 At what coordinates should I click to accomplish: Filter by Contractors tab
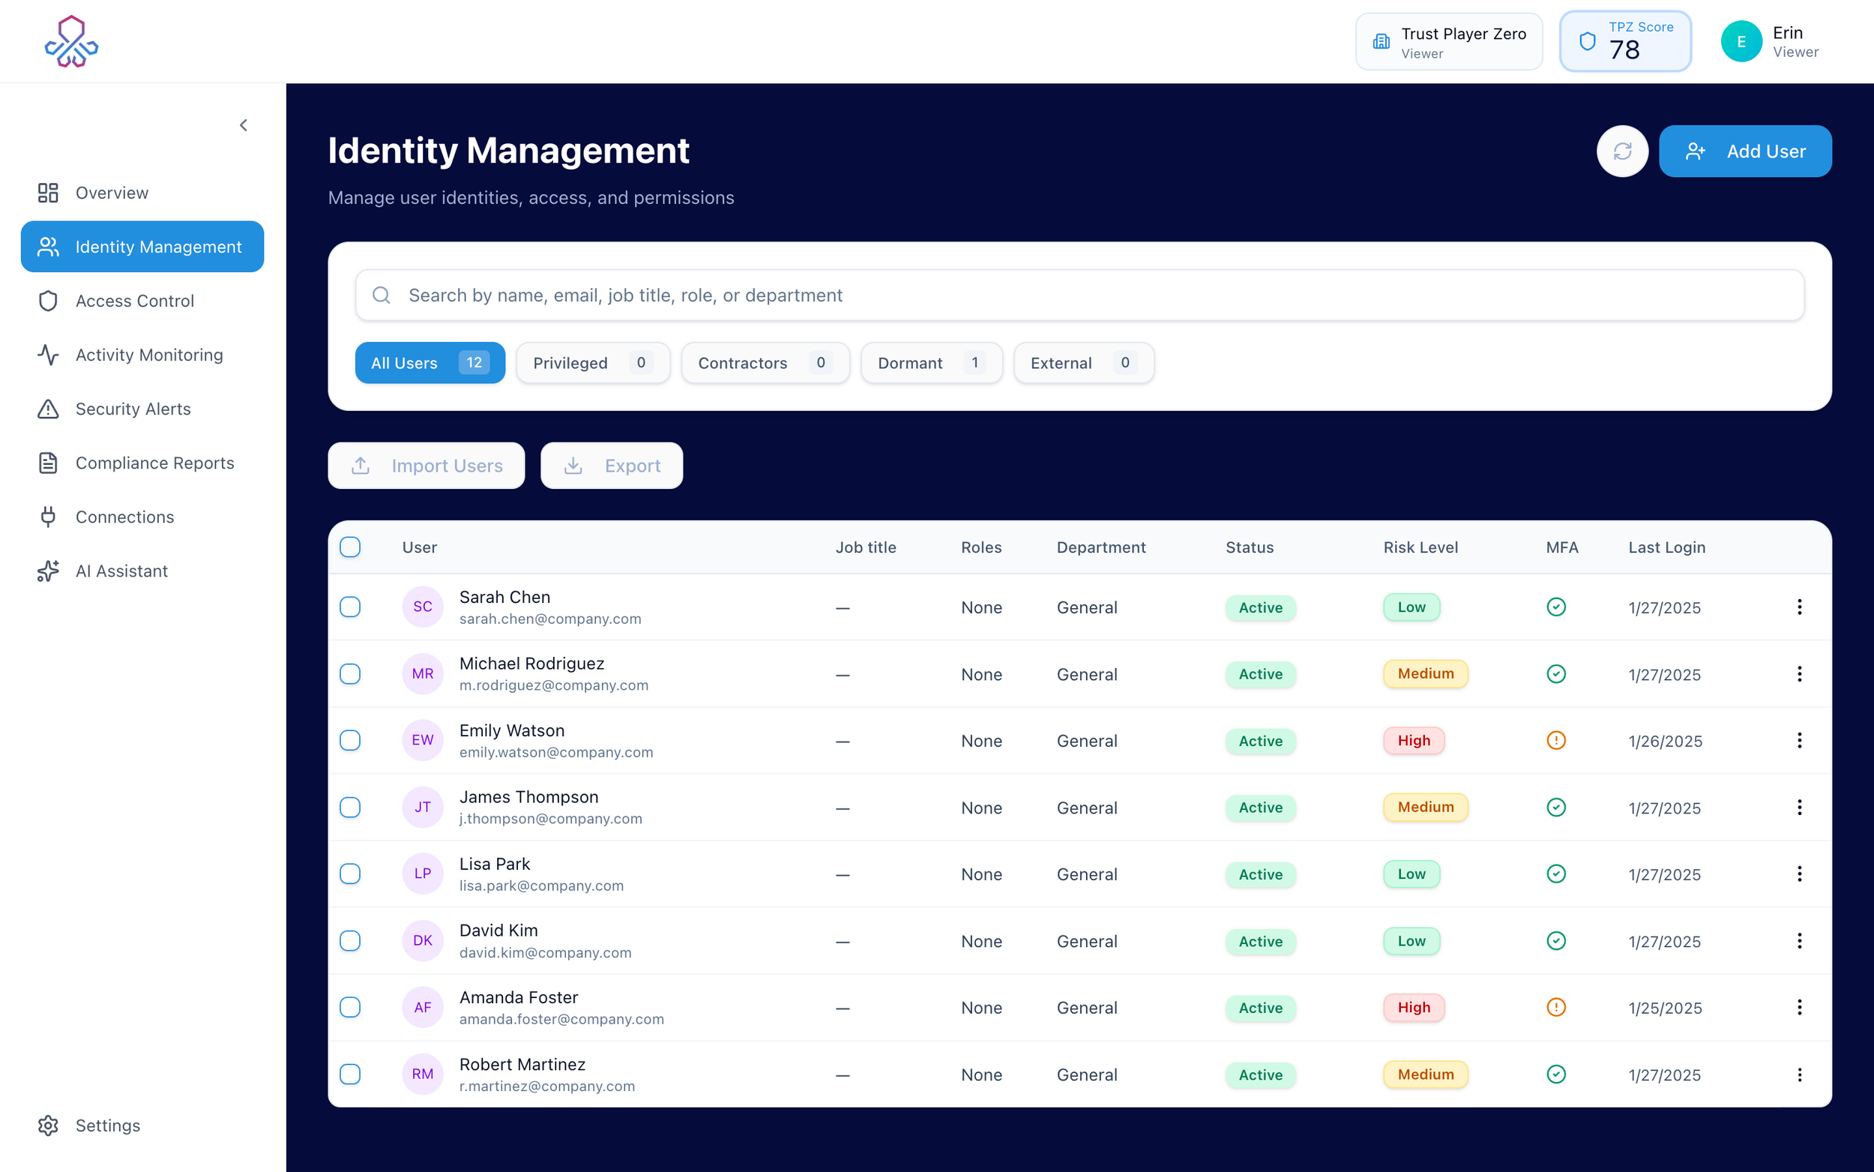(765, 363)
